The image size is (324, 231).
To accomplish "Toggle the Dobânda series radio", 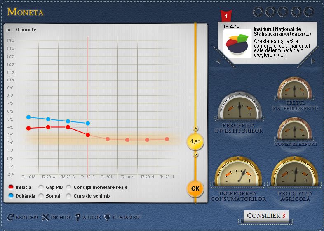I will coord(11,196).
